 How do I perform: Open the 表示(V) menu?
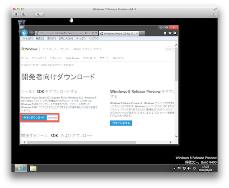51,38
